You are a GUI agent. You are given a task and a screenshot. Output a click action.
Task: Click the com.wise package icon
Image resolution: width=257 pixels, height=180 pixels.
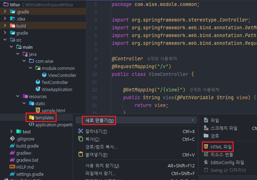coord(32,61)
